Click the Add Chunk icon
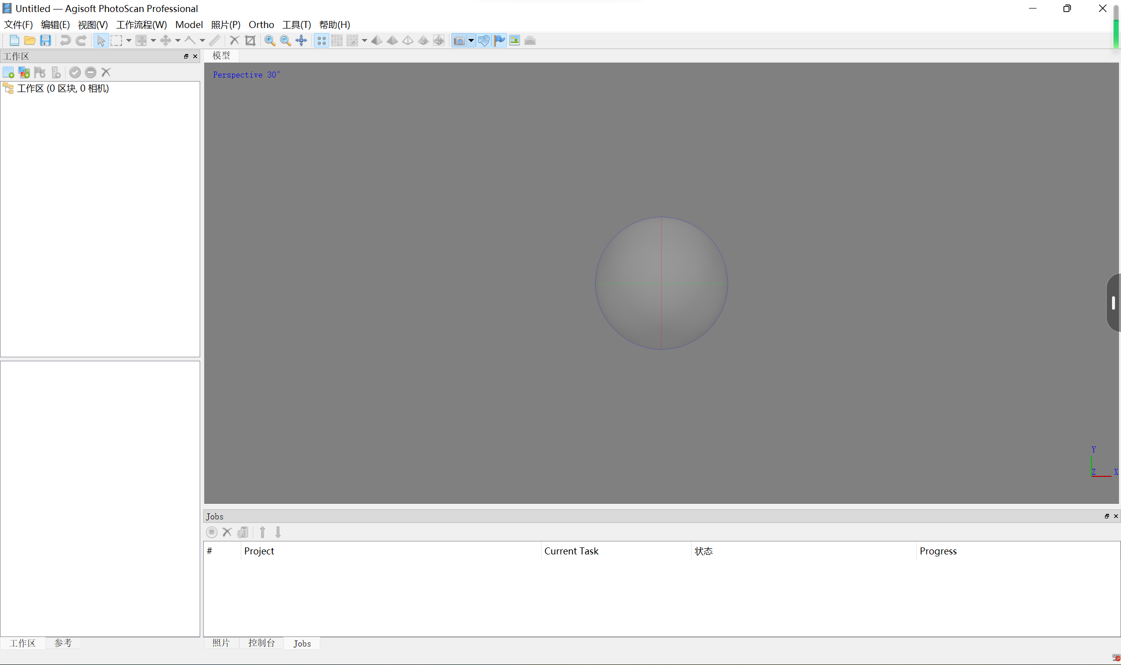Viewport: 1121px width, 665px height. (x=9, y=73)
